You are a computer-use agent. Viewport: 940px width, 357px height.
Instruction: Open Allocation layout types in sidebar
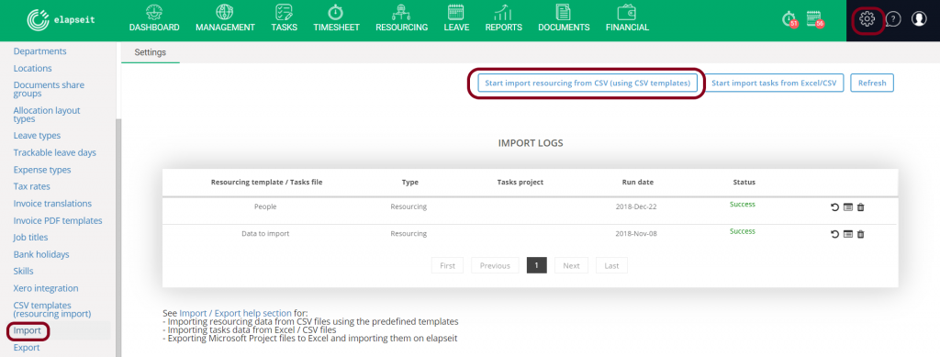(46, 115)
